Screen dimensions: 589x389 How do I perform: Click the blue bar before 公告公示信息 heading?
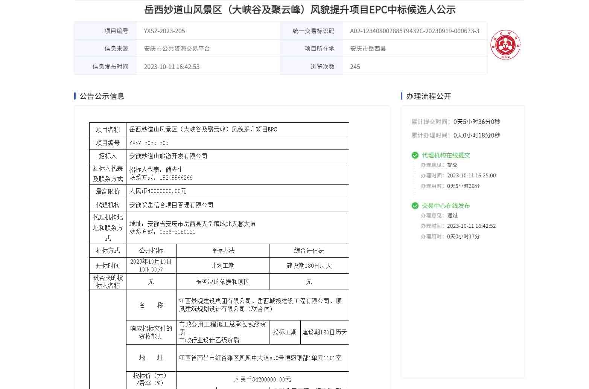point(75,96)
